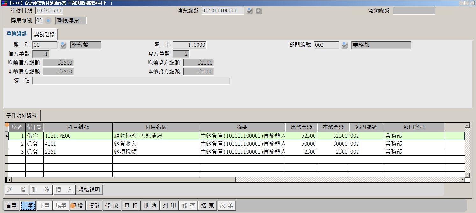Click the 備註 remarks input field

tap(131, 81)
